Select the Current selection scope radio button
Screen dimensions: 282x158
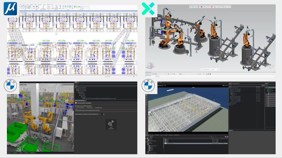coord(76,108)
